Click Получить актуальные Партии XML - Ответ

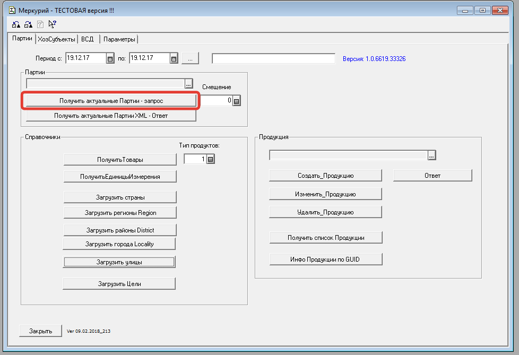(x=111, y=116)
